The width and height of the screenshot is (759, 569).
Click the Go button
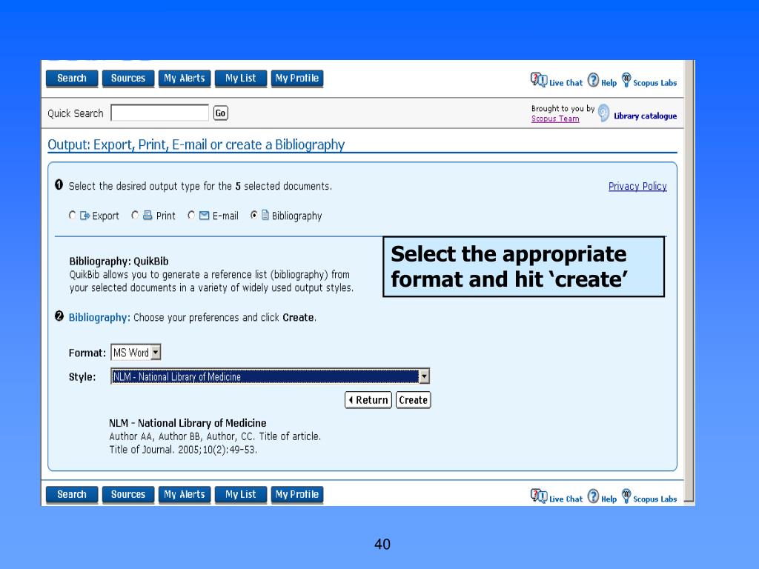pyautogui.click(x=220, y=113)
